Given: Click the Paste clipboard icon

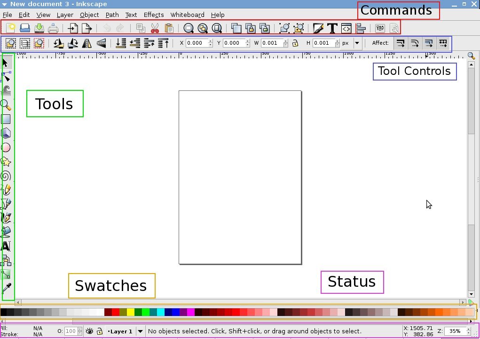Looking at the screenshot, I should [x=169, y=28].
